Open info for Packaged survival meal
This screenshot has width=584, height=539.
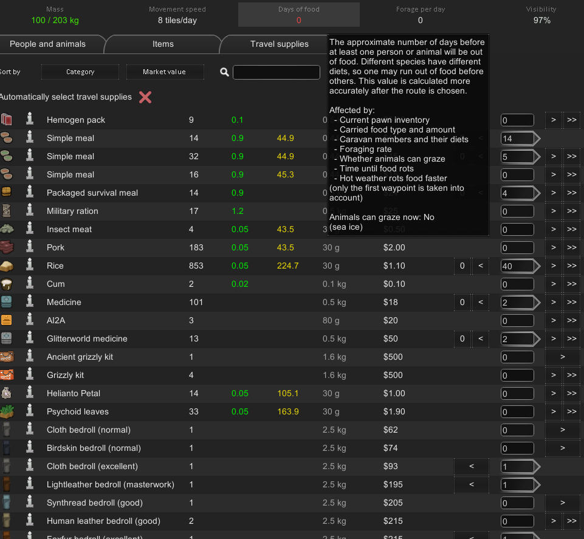pyautogui.click(x=30, y=193)
